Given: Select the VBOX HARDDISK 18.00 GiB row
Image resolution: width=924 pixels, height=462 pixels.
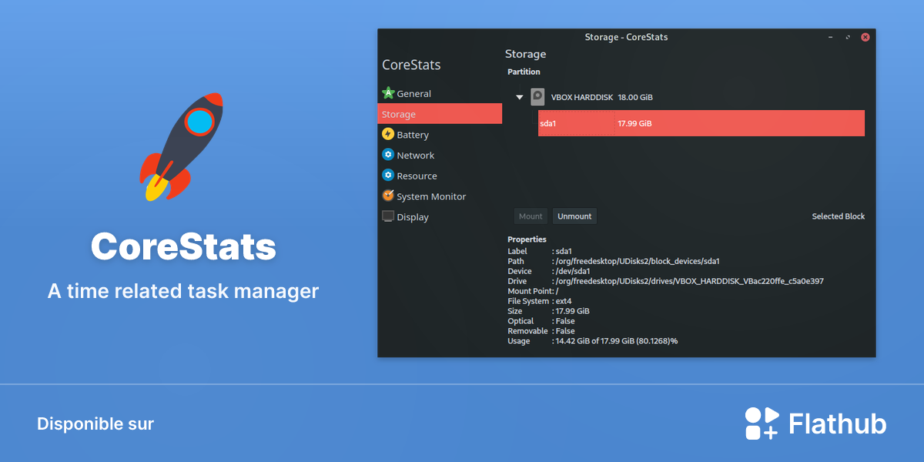Looking at the screenshot, I should (686, 98).
